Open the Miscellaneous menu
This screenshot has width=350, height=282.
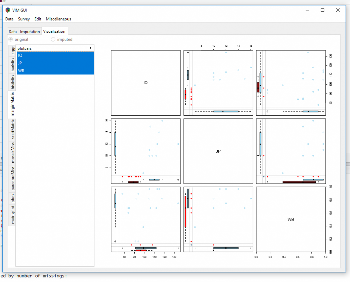[x=58, y=19]
